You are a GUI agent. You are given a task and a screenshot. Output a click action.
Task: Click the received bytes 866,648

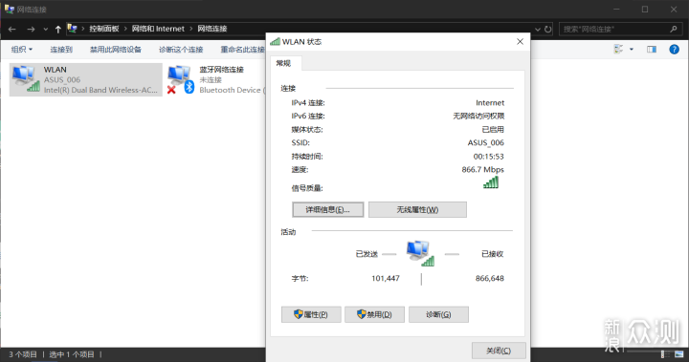490,278
